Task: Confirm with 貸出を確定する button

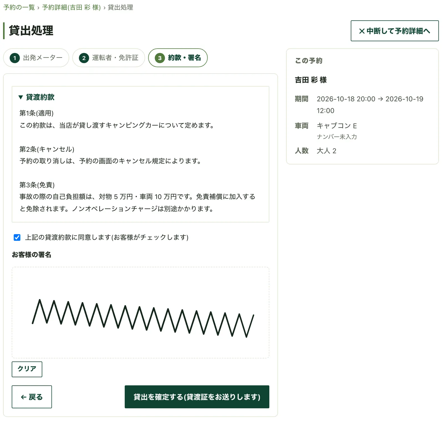Action: coord(197,397)
